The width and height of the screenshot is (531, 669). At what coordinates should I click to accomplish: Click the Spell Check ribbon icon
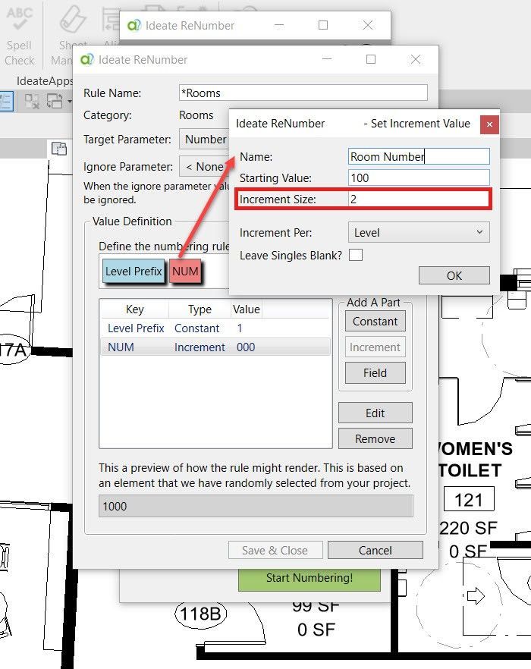click(x=19, y=19)
